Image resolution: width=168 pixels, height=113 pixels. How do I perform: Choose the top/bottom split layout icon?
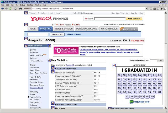[158, 9]
